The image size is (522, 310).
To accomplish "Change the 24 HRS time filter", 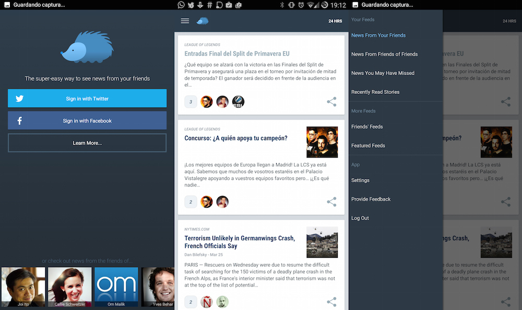I will click(x=335, y=21).
